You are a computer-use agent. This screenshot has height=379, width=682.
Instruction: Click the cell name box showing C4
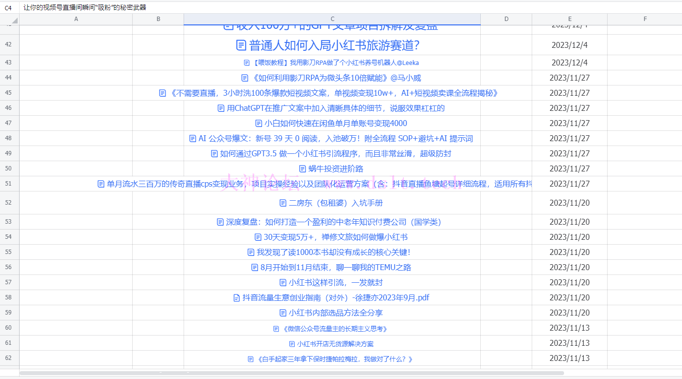(9, 7)
